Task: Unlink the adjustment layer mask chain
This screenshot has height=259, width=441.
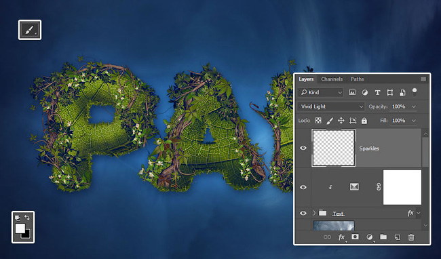Action: pos(379,187)
